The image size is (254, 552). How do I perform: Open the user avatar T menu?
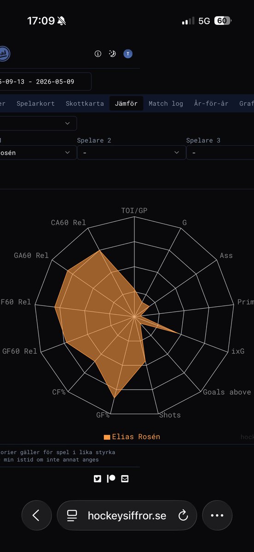coord(128,54)
